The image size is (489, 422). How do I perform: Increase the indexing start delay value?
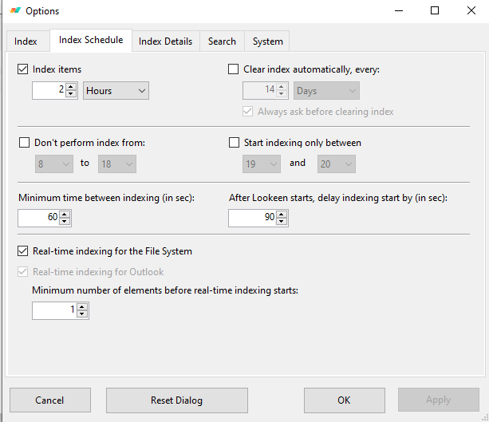pyautogui.click(x=282, y=215)
